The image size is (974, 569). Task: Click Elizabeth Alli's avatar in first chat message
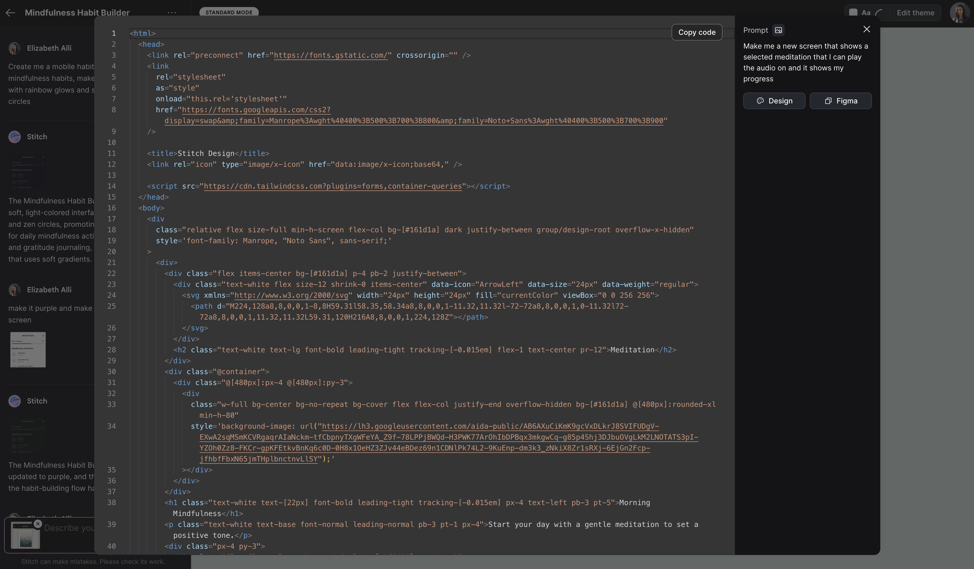point(15,48)
